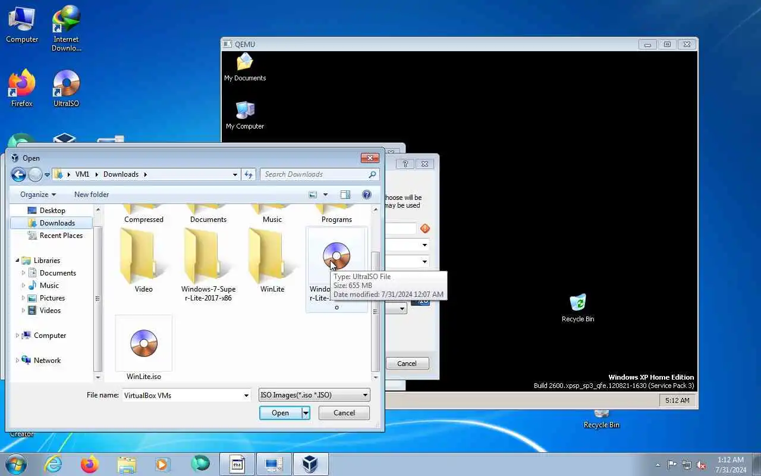Open Windows Media Player from the taskbar
761x476 pixels.
click(x=163, y=464)
